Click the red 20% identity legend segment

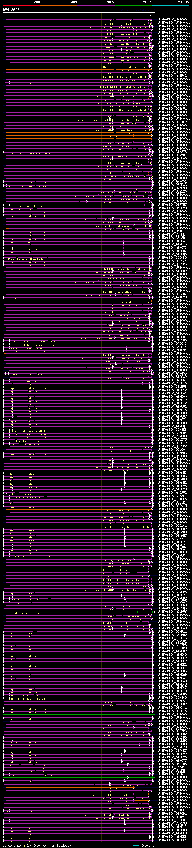tap(21, 5)
